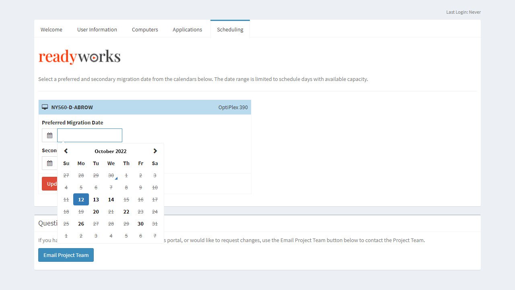Go to the Welcome tab
Screen dimensions: 515x290
(51, 29)
